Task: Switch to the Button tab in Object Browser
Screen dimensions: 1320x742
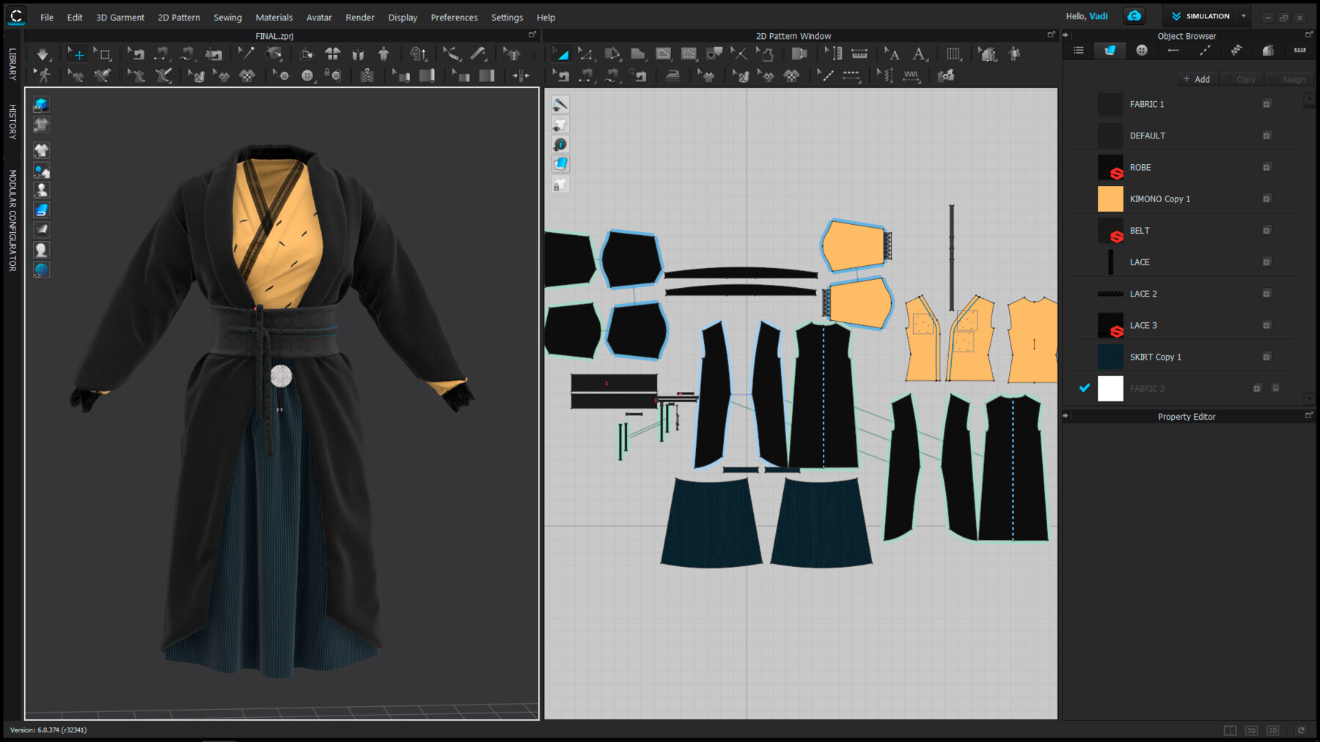Action: [x=1141, y=51]
